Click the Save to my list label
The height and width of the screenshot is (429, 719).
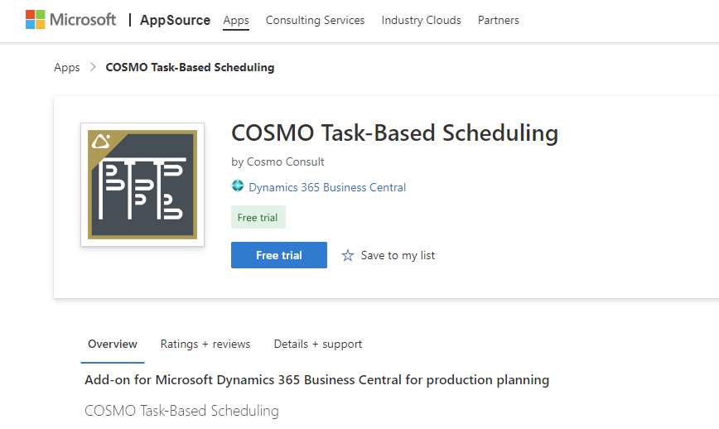point(398,256)
